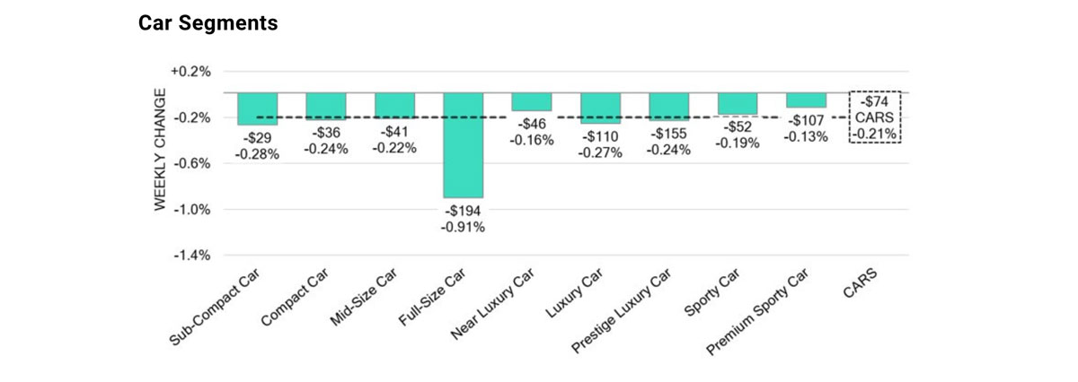Screen dimensions: 1078x382
Task: Click the -1.4% y-axis tick label
Action: (192, 256)
